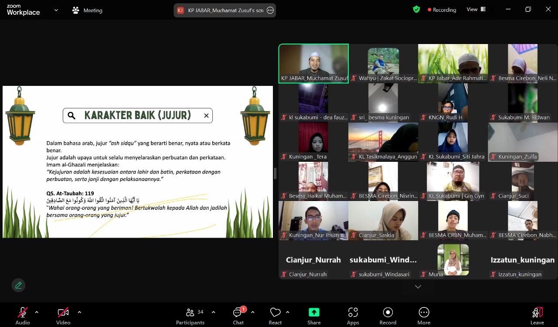Open the Apps panel
558x327 pixels.
pos(353,316)
